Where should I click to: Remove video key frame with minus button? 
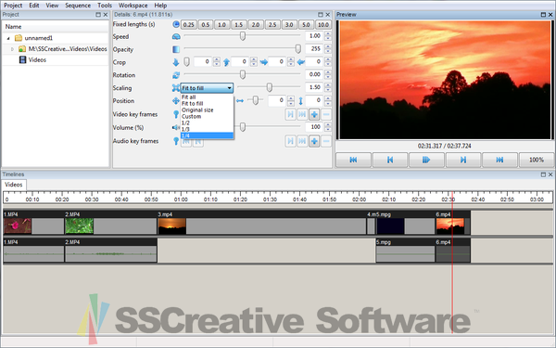pyautogui.click(x=326, y=114)
